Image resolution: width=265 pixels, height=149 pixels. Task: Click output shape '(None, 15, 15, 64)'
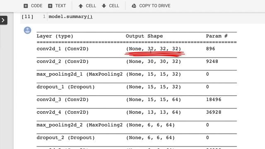tap(154, 99)
